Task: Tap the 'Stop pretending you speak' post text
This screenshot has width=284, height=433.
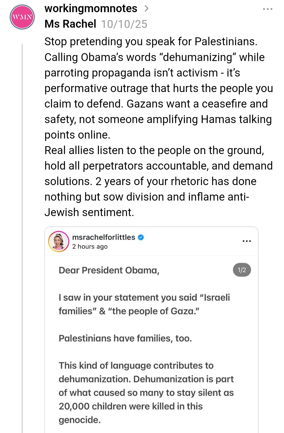Action: coord(159,88)
